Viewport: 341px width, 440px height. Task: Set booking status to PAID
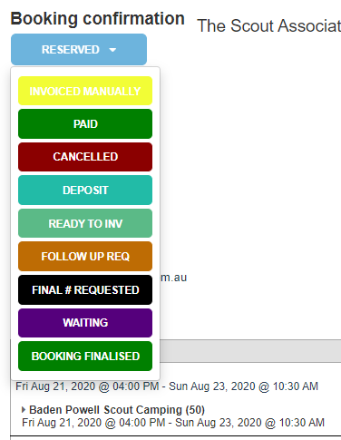click(85, 123)
